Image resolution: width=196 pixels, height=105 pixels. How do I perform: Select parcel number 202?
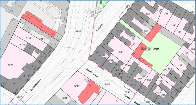[120, 52]
